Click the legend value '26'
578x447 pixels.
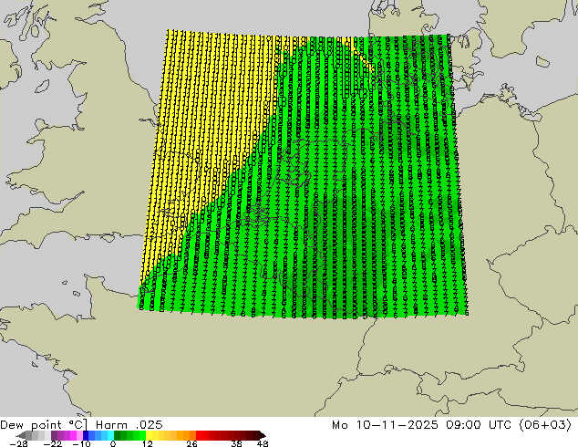191,443
